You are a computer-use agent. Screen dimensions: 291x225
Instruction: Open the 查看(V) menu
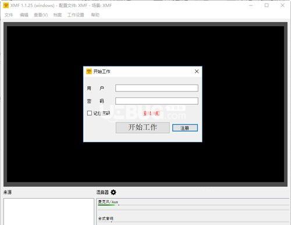[x=41, y=15]
